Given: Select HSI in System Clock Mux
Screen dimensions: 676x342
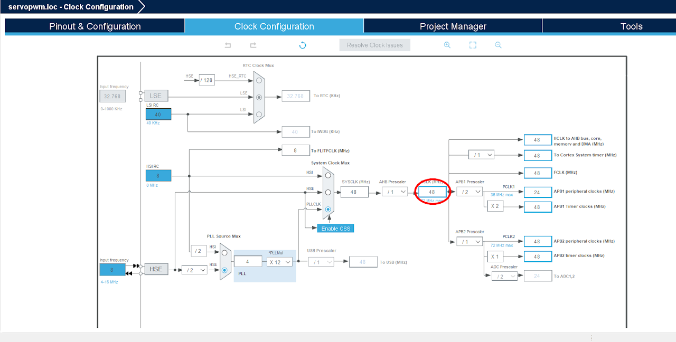Looking at the screenshot, I should [x=328, y=175].
